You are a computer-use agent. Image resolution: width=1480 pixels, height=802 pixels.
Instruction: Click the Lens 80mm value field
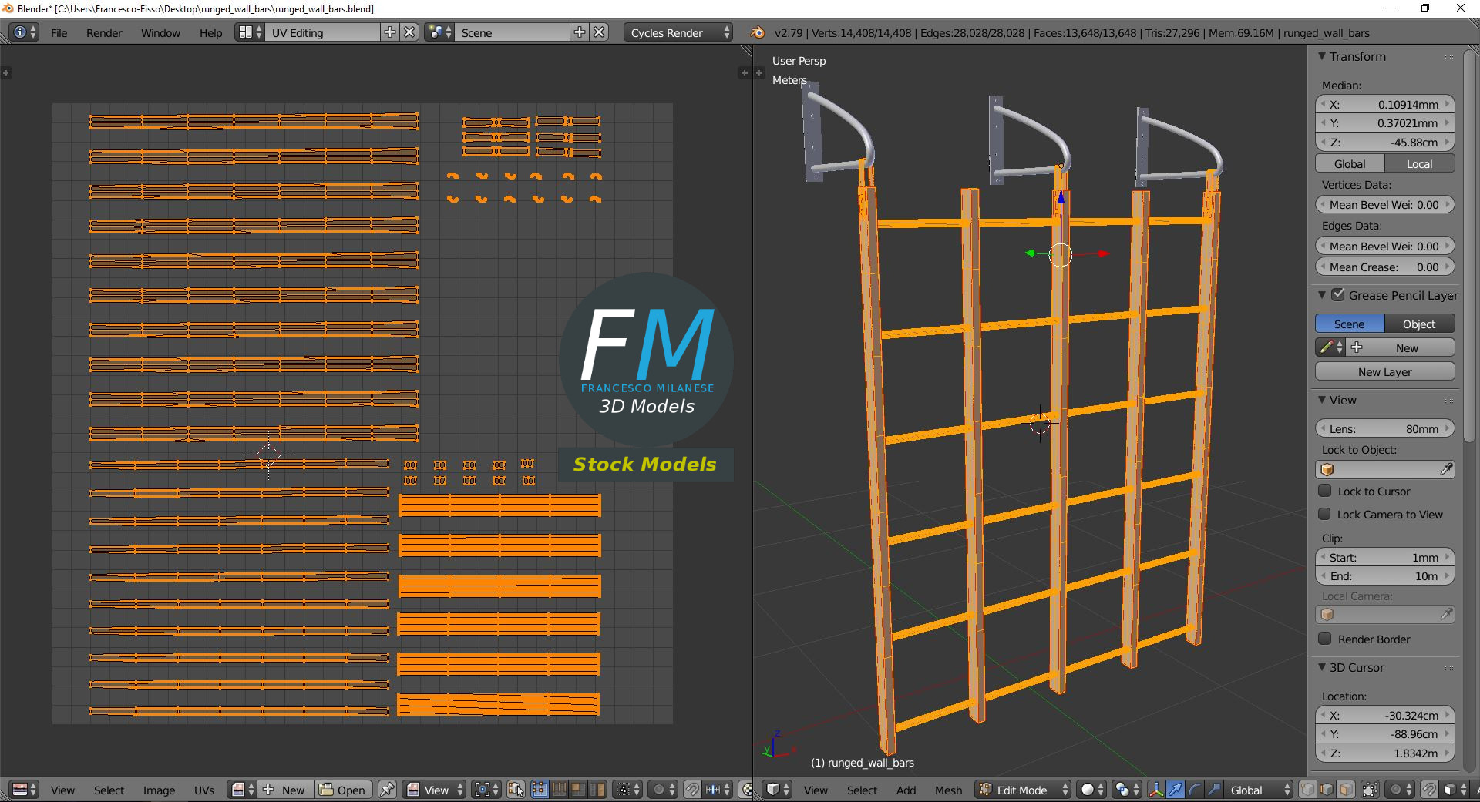tap(1384, 428)
